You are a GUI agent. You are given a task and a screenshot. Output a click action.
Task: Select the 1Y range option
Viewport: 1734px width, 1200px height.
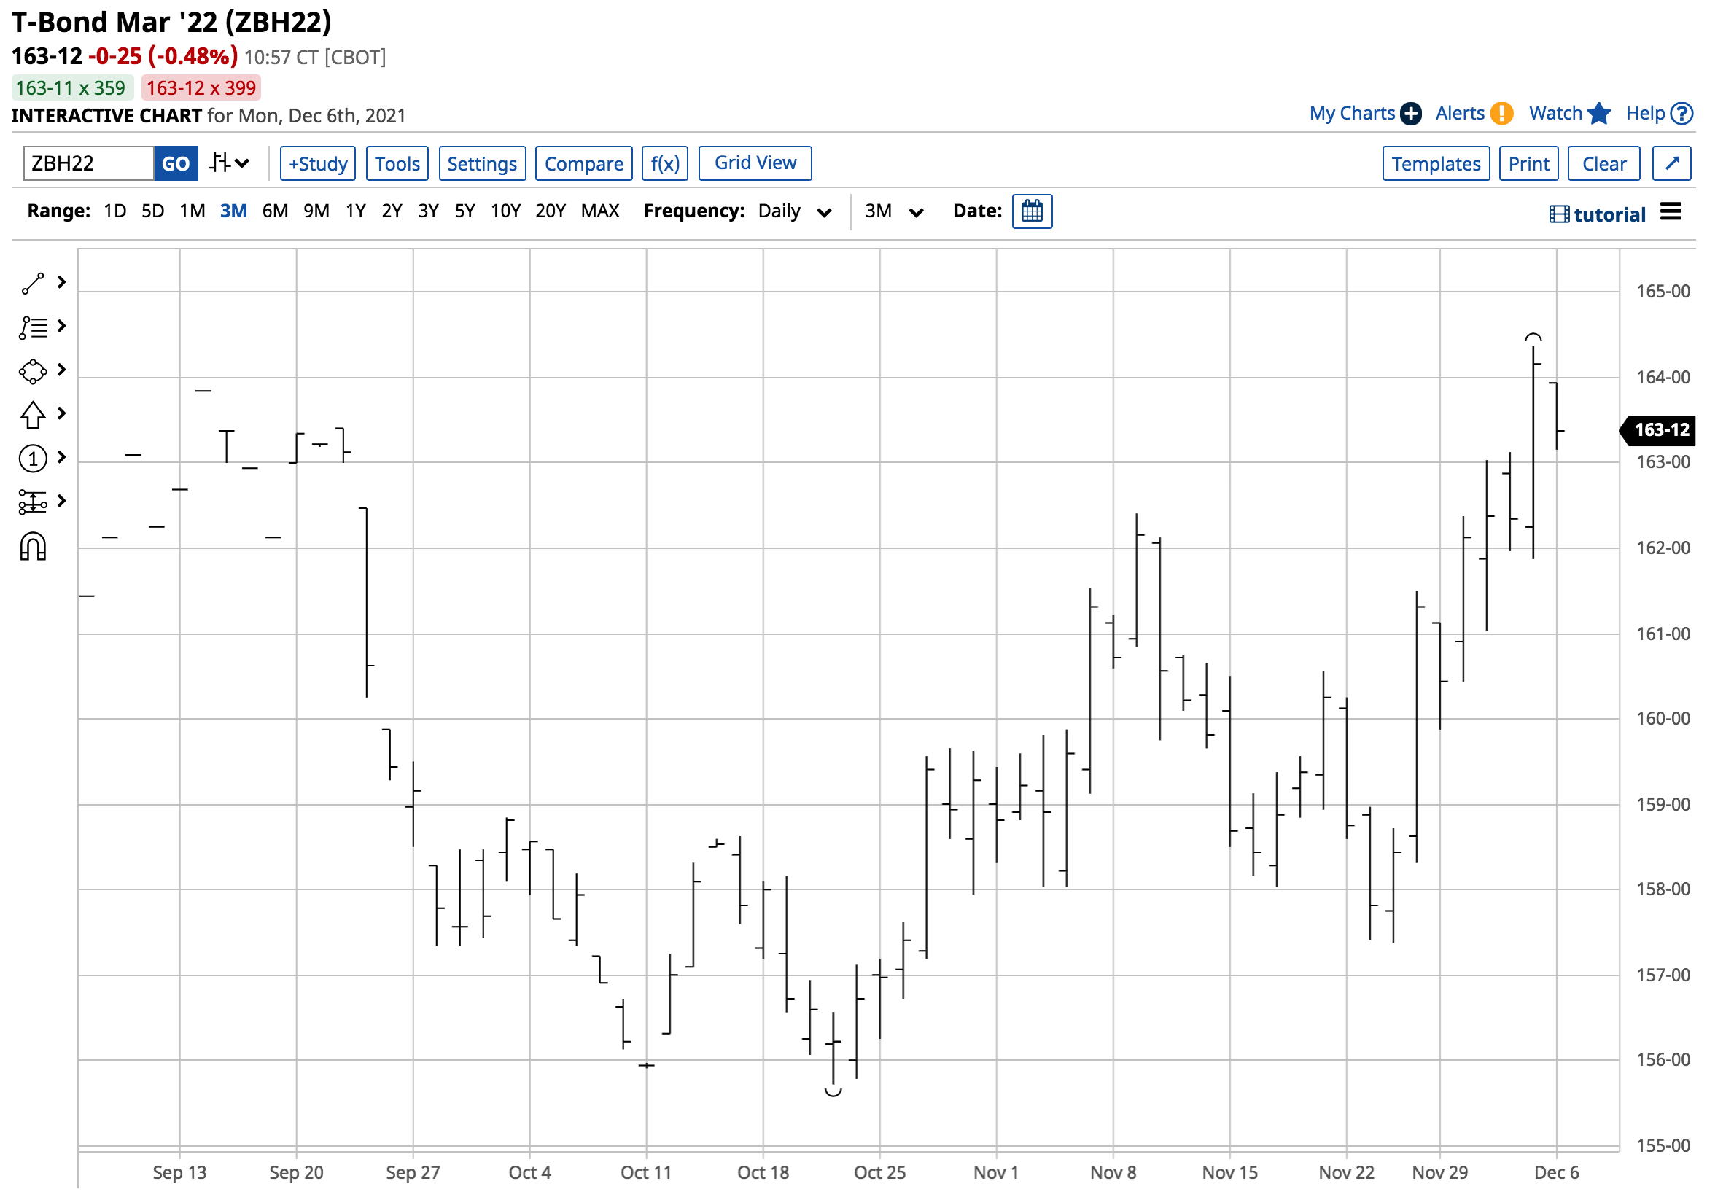click(x=355, y=211)
